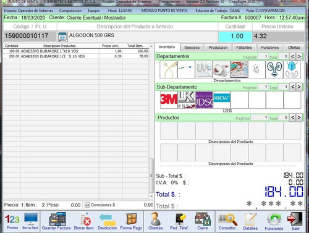Image resolution: width=309 pixels, height=233 pixels.
Task: Select the adhesive tape department thumbnail
Action: click(x=221, y=69)
